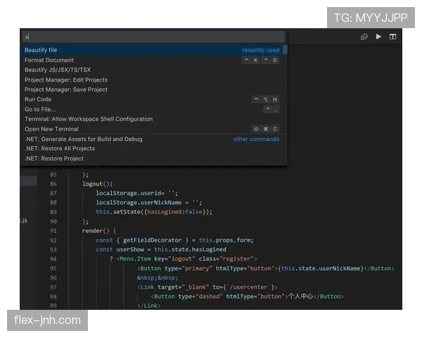The image size is (422, 338).
Task: Run .NET: Restore All Projects
Action: click(60, 149)
